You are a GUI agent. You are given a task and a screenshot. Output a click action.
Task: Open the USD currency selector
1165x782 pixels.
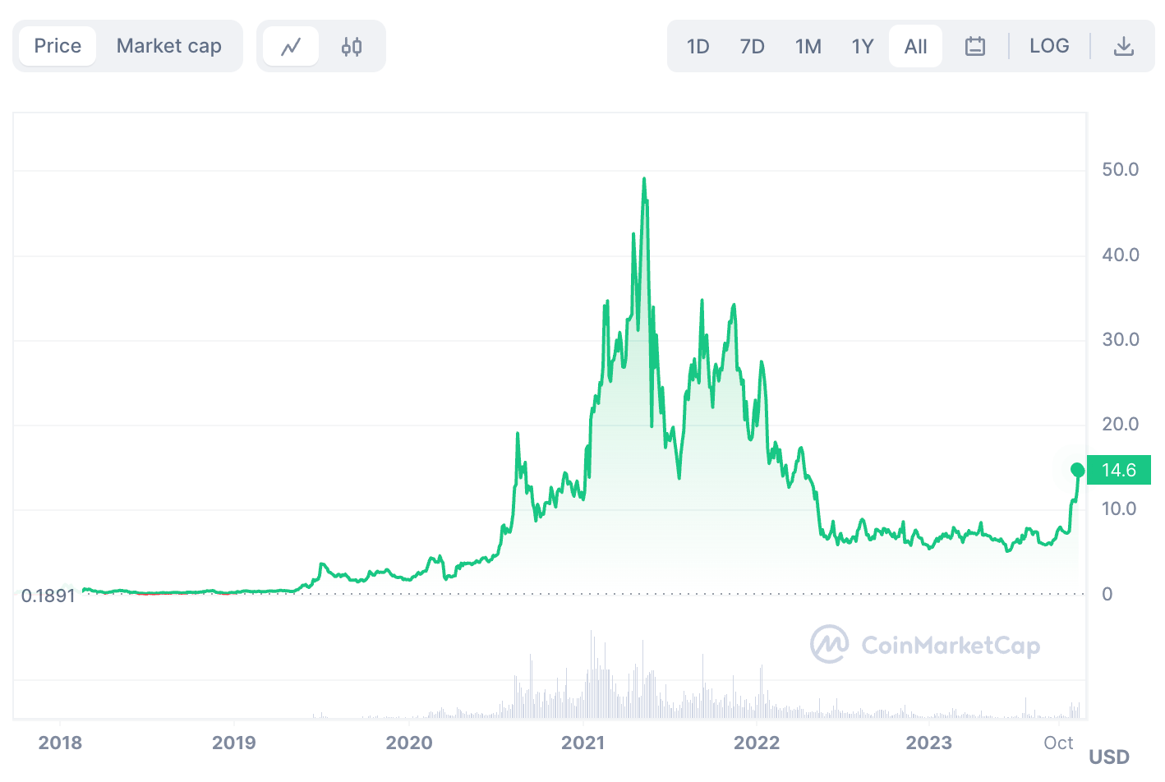[1108, 756]
